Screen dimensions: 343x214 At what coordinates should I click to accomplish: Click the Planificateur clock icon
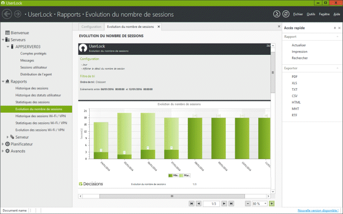coord(7,144)
